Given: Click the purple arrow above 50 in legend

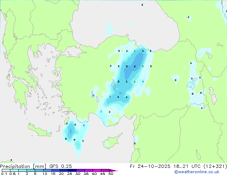Looking at the screenshot, I should tap(113, 170).
